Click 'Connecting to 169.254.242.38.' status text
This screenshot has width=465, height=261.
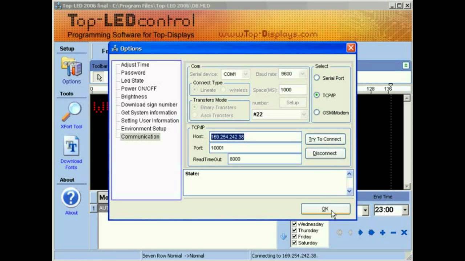coord(284,256)
